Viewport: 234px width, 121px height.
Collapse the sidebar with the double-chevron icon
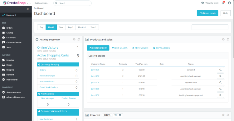[27, 9]
